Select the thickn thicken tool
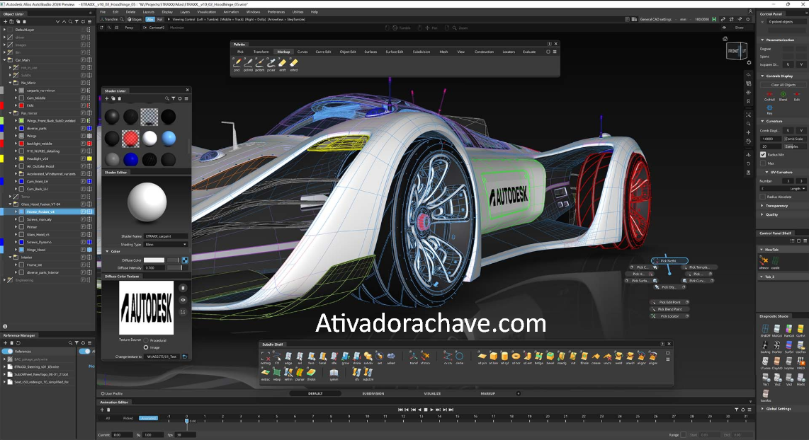809x440 pixels. coord(311,374)
